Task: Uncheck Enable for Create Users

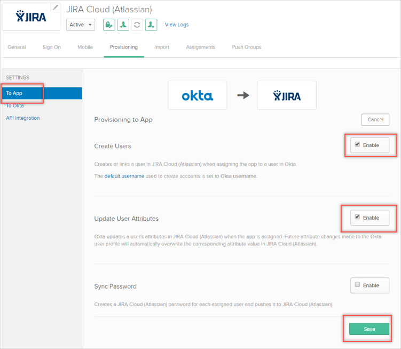Action: pos(357,144)
